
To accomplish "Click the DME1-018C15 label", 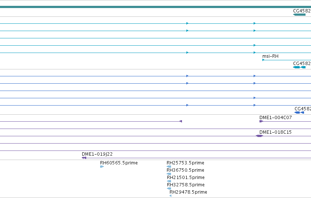I will coord(276,132).
